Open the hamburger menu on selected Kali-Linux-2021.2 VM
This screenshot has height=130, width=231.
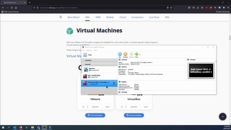pyautogui.click(x=114, y=83)
